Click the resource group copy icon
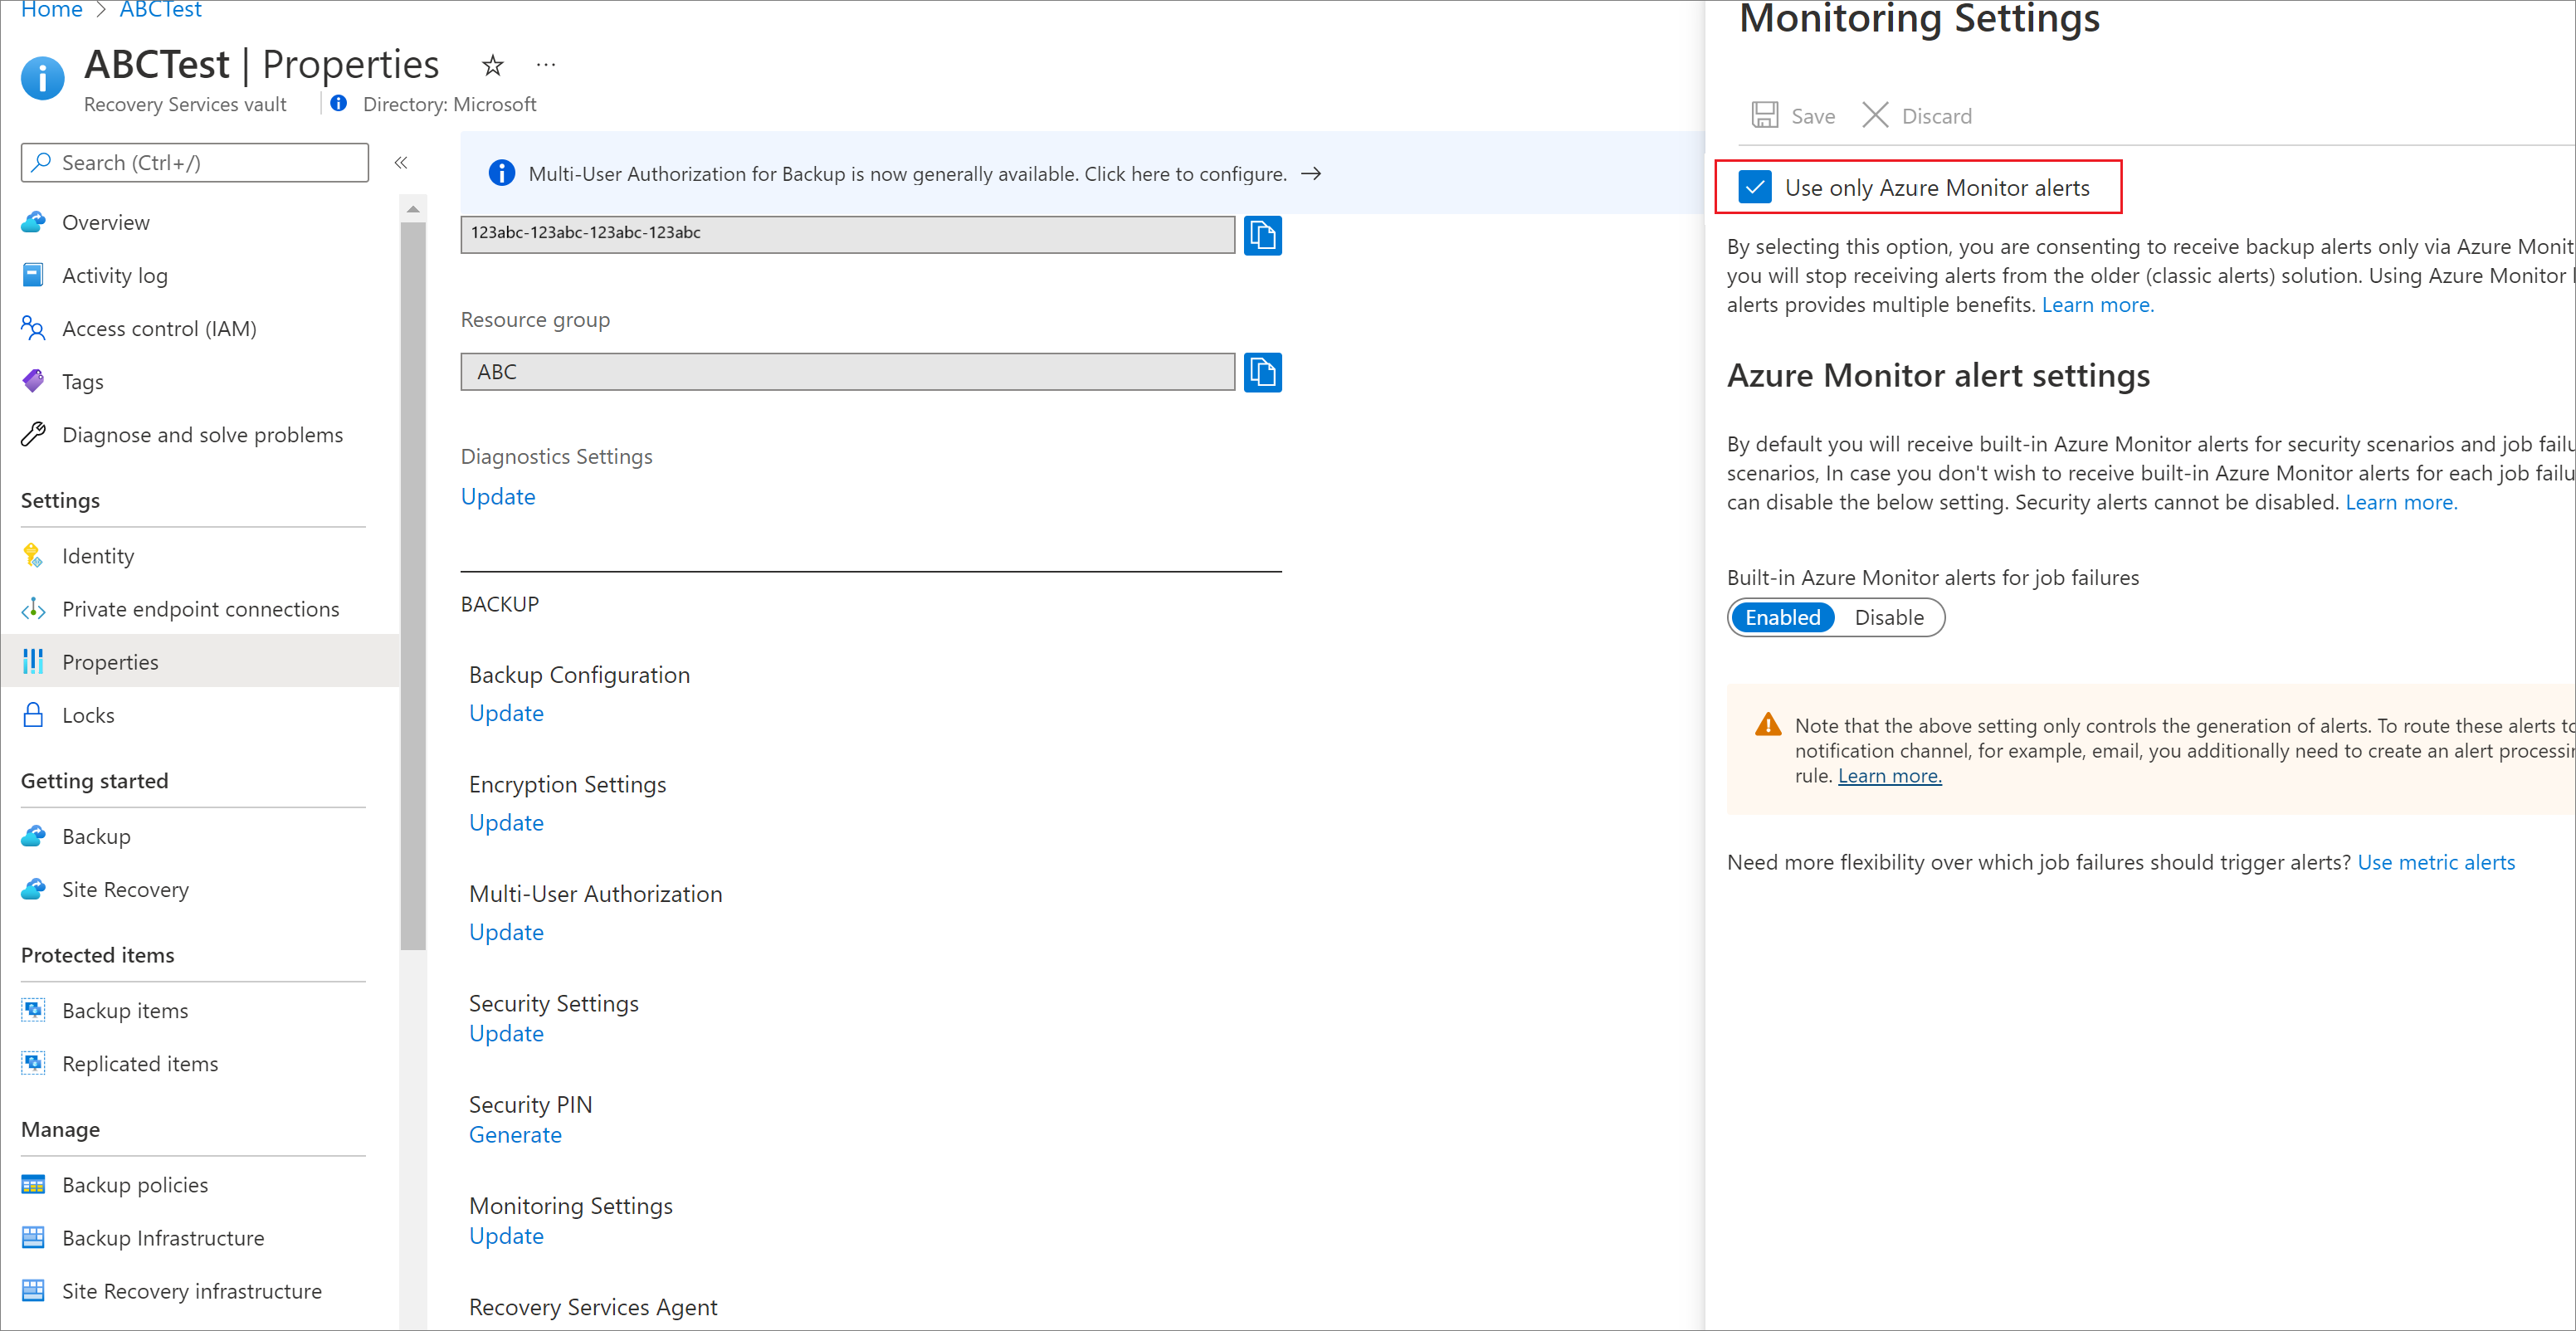Screen dimensions: 2576x1331 [x=1262, y=370]
